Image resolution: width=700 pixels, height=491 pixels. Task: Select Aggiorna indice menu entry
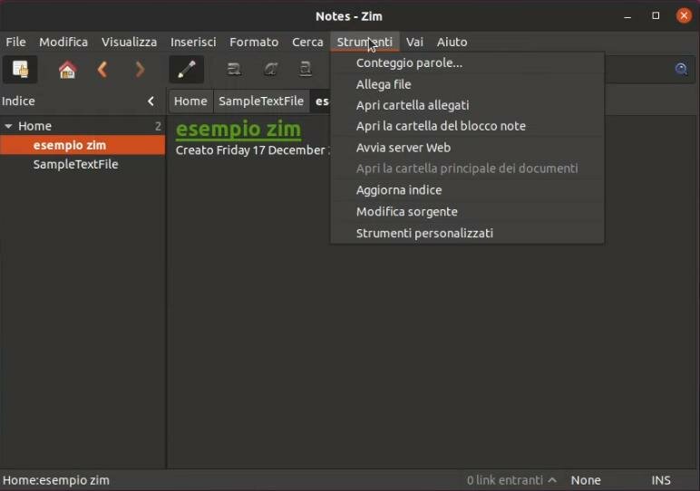[x=467, y=190]
